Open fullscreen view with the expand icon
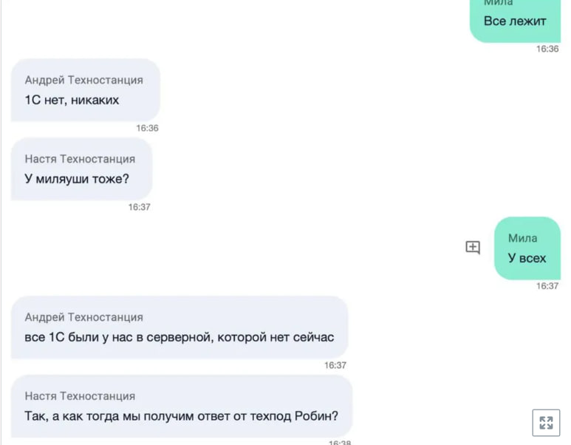The image size is (571, 445). [546, 423]
